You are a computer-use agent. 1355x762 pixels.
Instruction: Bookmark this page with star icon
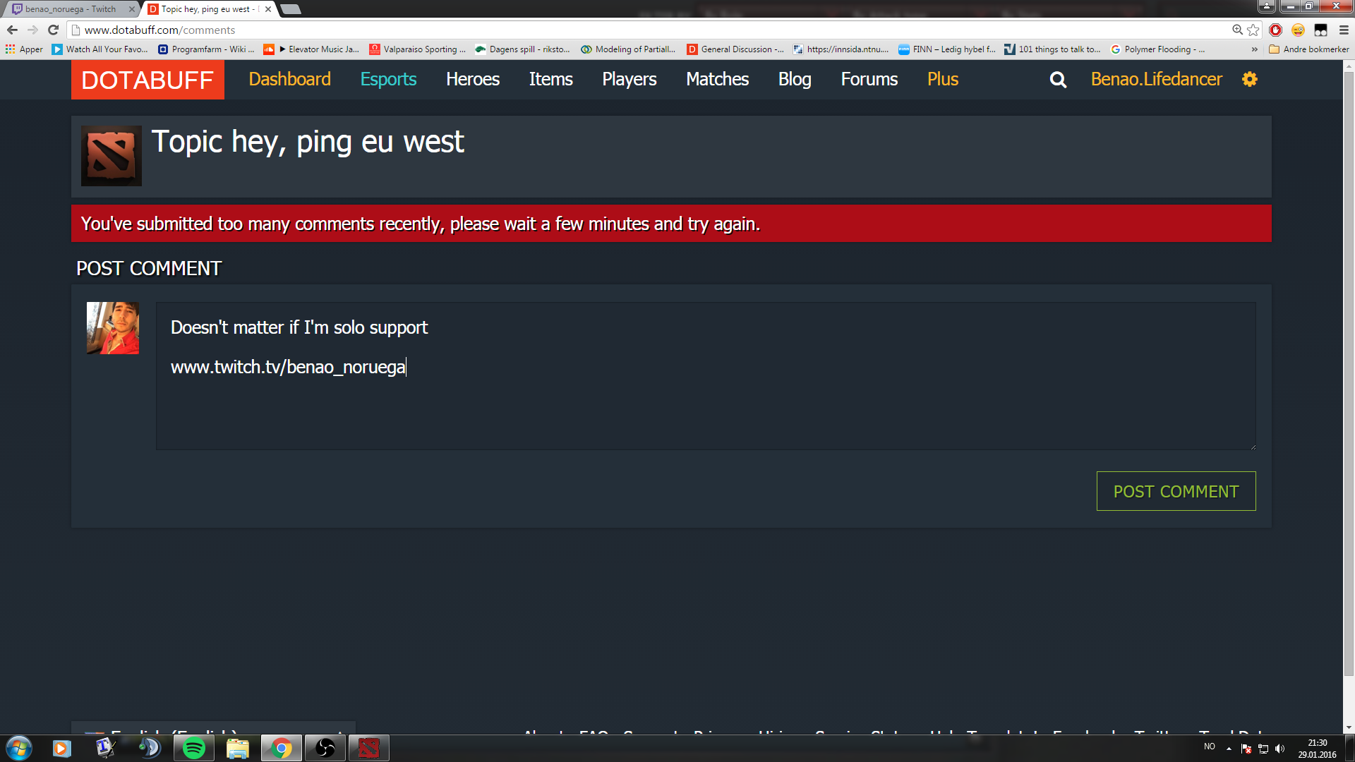[x=1253, y=30]
